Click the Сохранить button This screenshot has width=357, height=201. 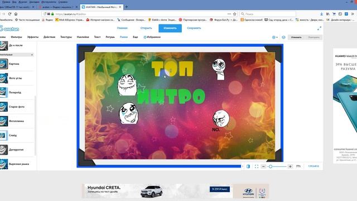194,28
